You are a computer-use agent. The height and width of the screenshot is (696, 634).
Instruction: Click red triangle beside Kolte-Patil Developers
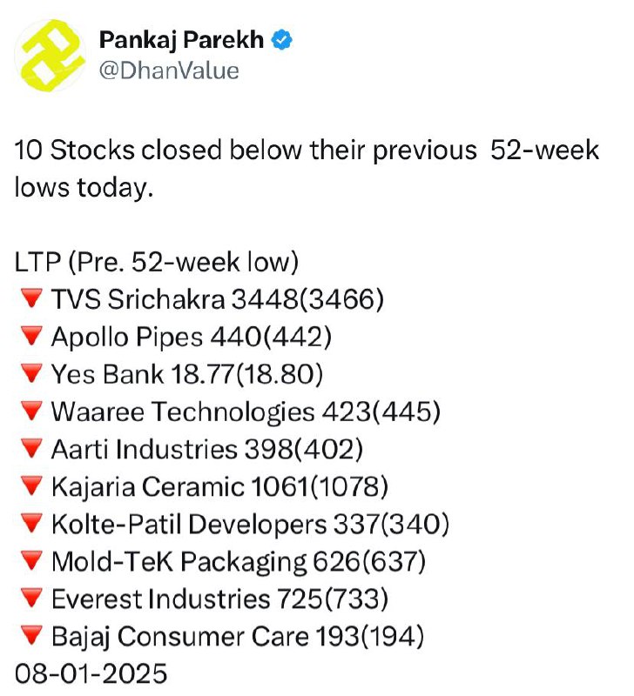pyautogui.click(x=31, y=523)
